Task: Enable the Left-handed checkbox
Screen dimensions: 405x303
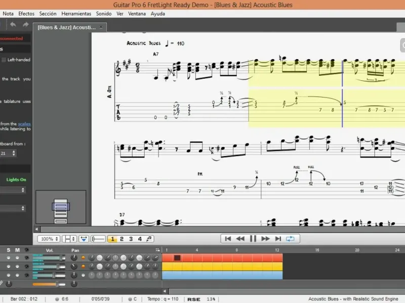Action: pyautogui.click(x=4, y=60)
